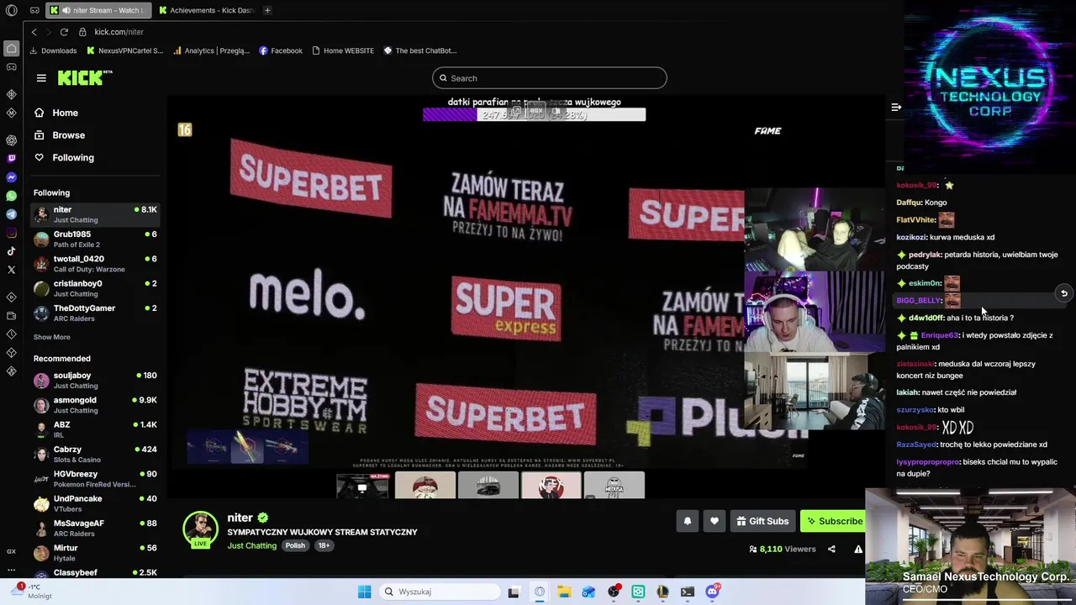
Task: Open Discord from taskbar
Action: click(x=713, y=592)
